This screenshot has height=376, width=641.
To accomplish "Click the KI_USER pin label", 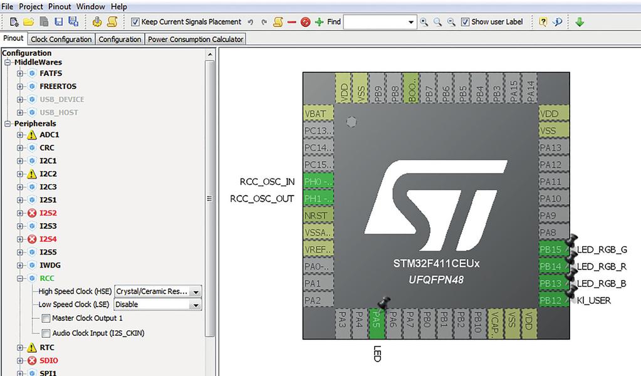I will [x=593, y=300].
